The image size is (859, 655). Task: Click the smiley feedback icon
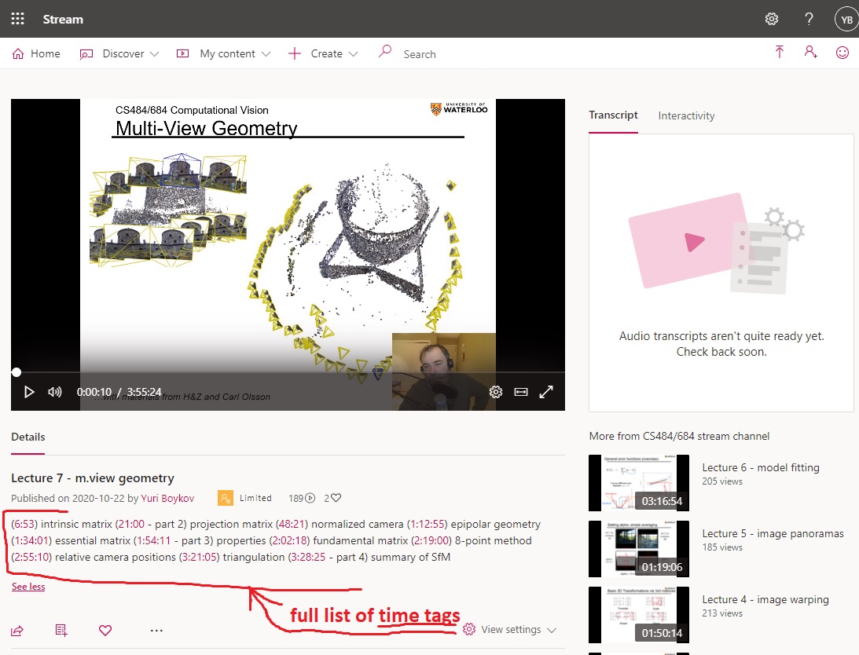[x=842, y=53]
